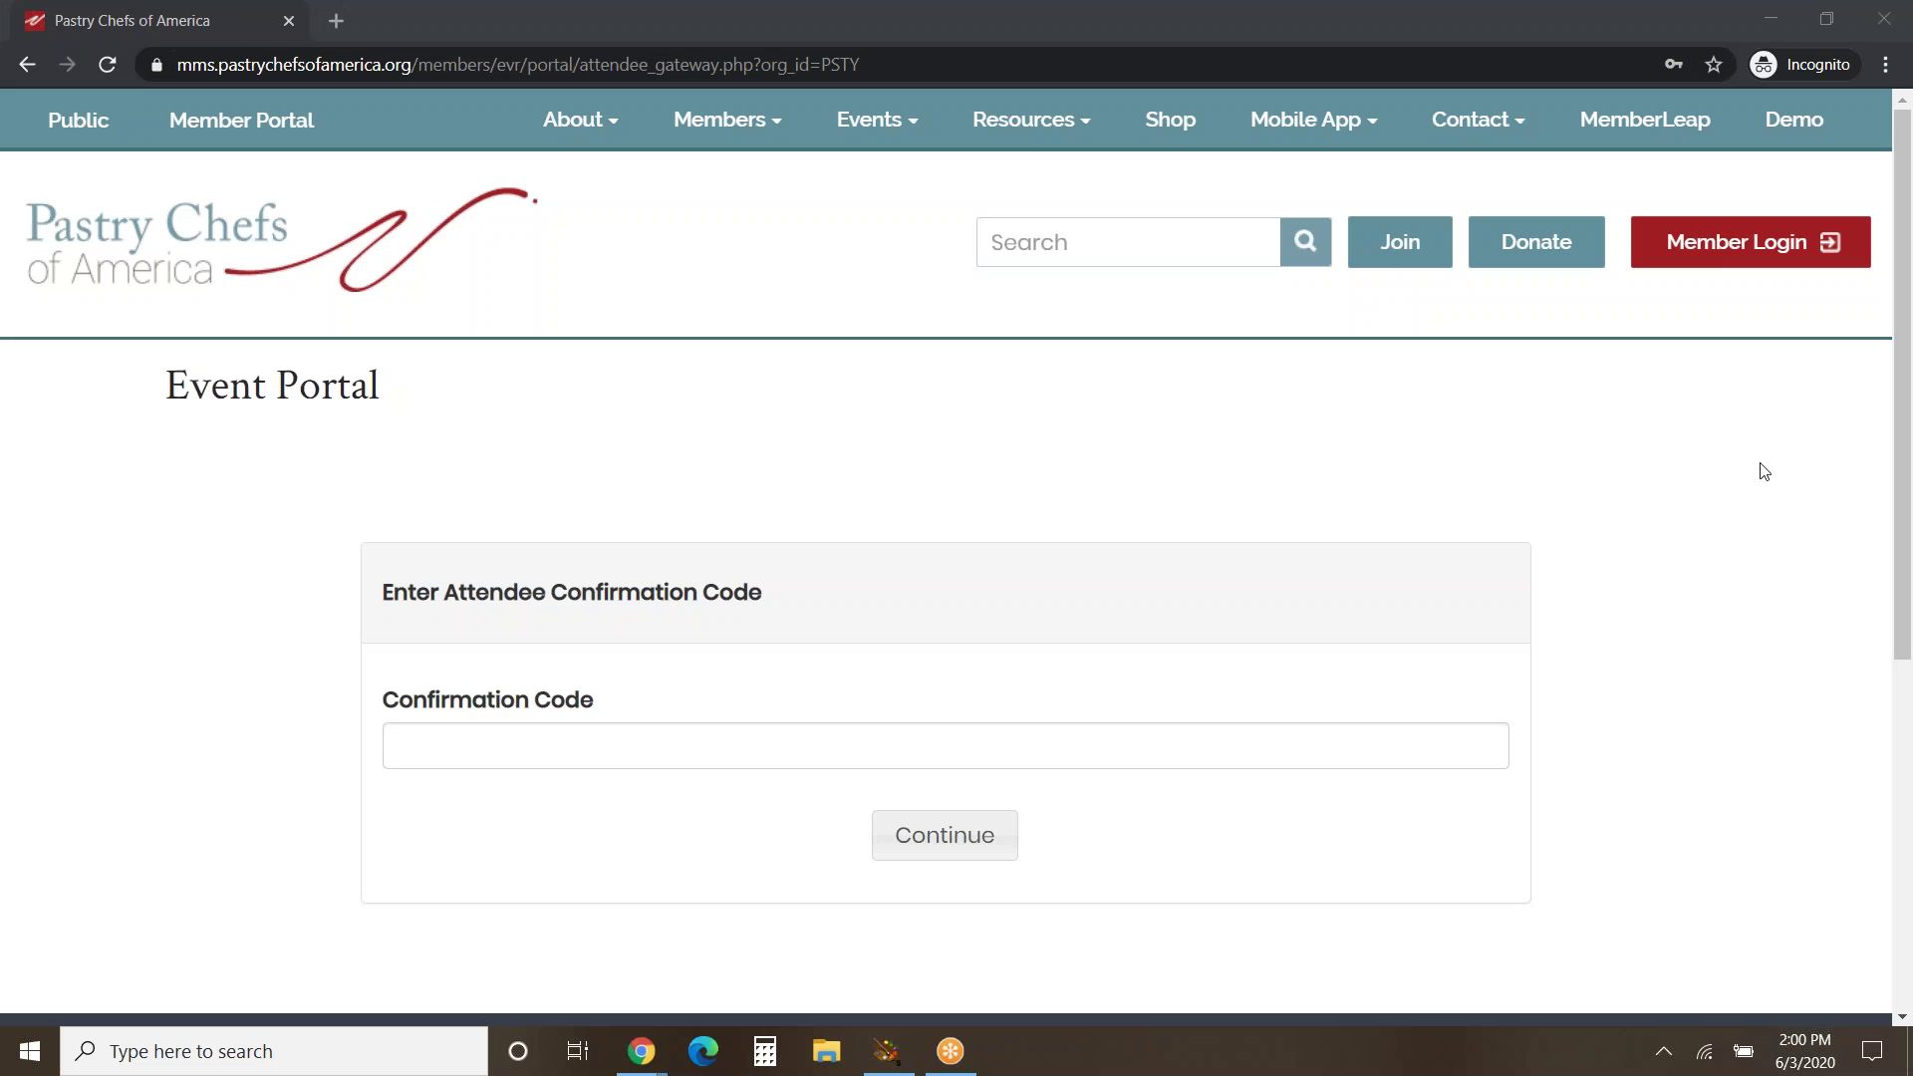Open the network status tray icon
Screen dimensions: 1913x1076
coord(1705,1051)
